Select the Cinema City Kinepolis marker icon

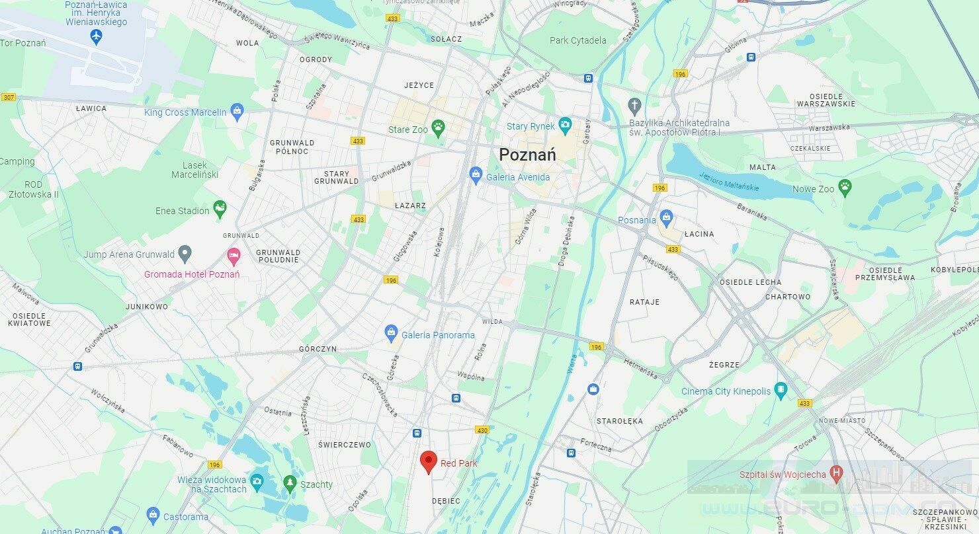pyautogui.click(x=781, y=390)
